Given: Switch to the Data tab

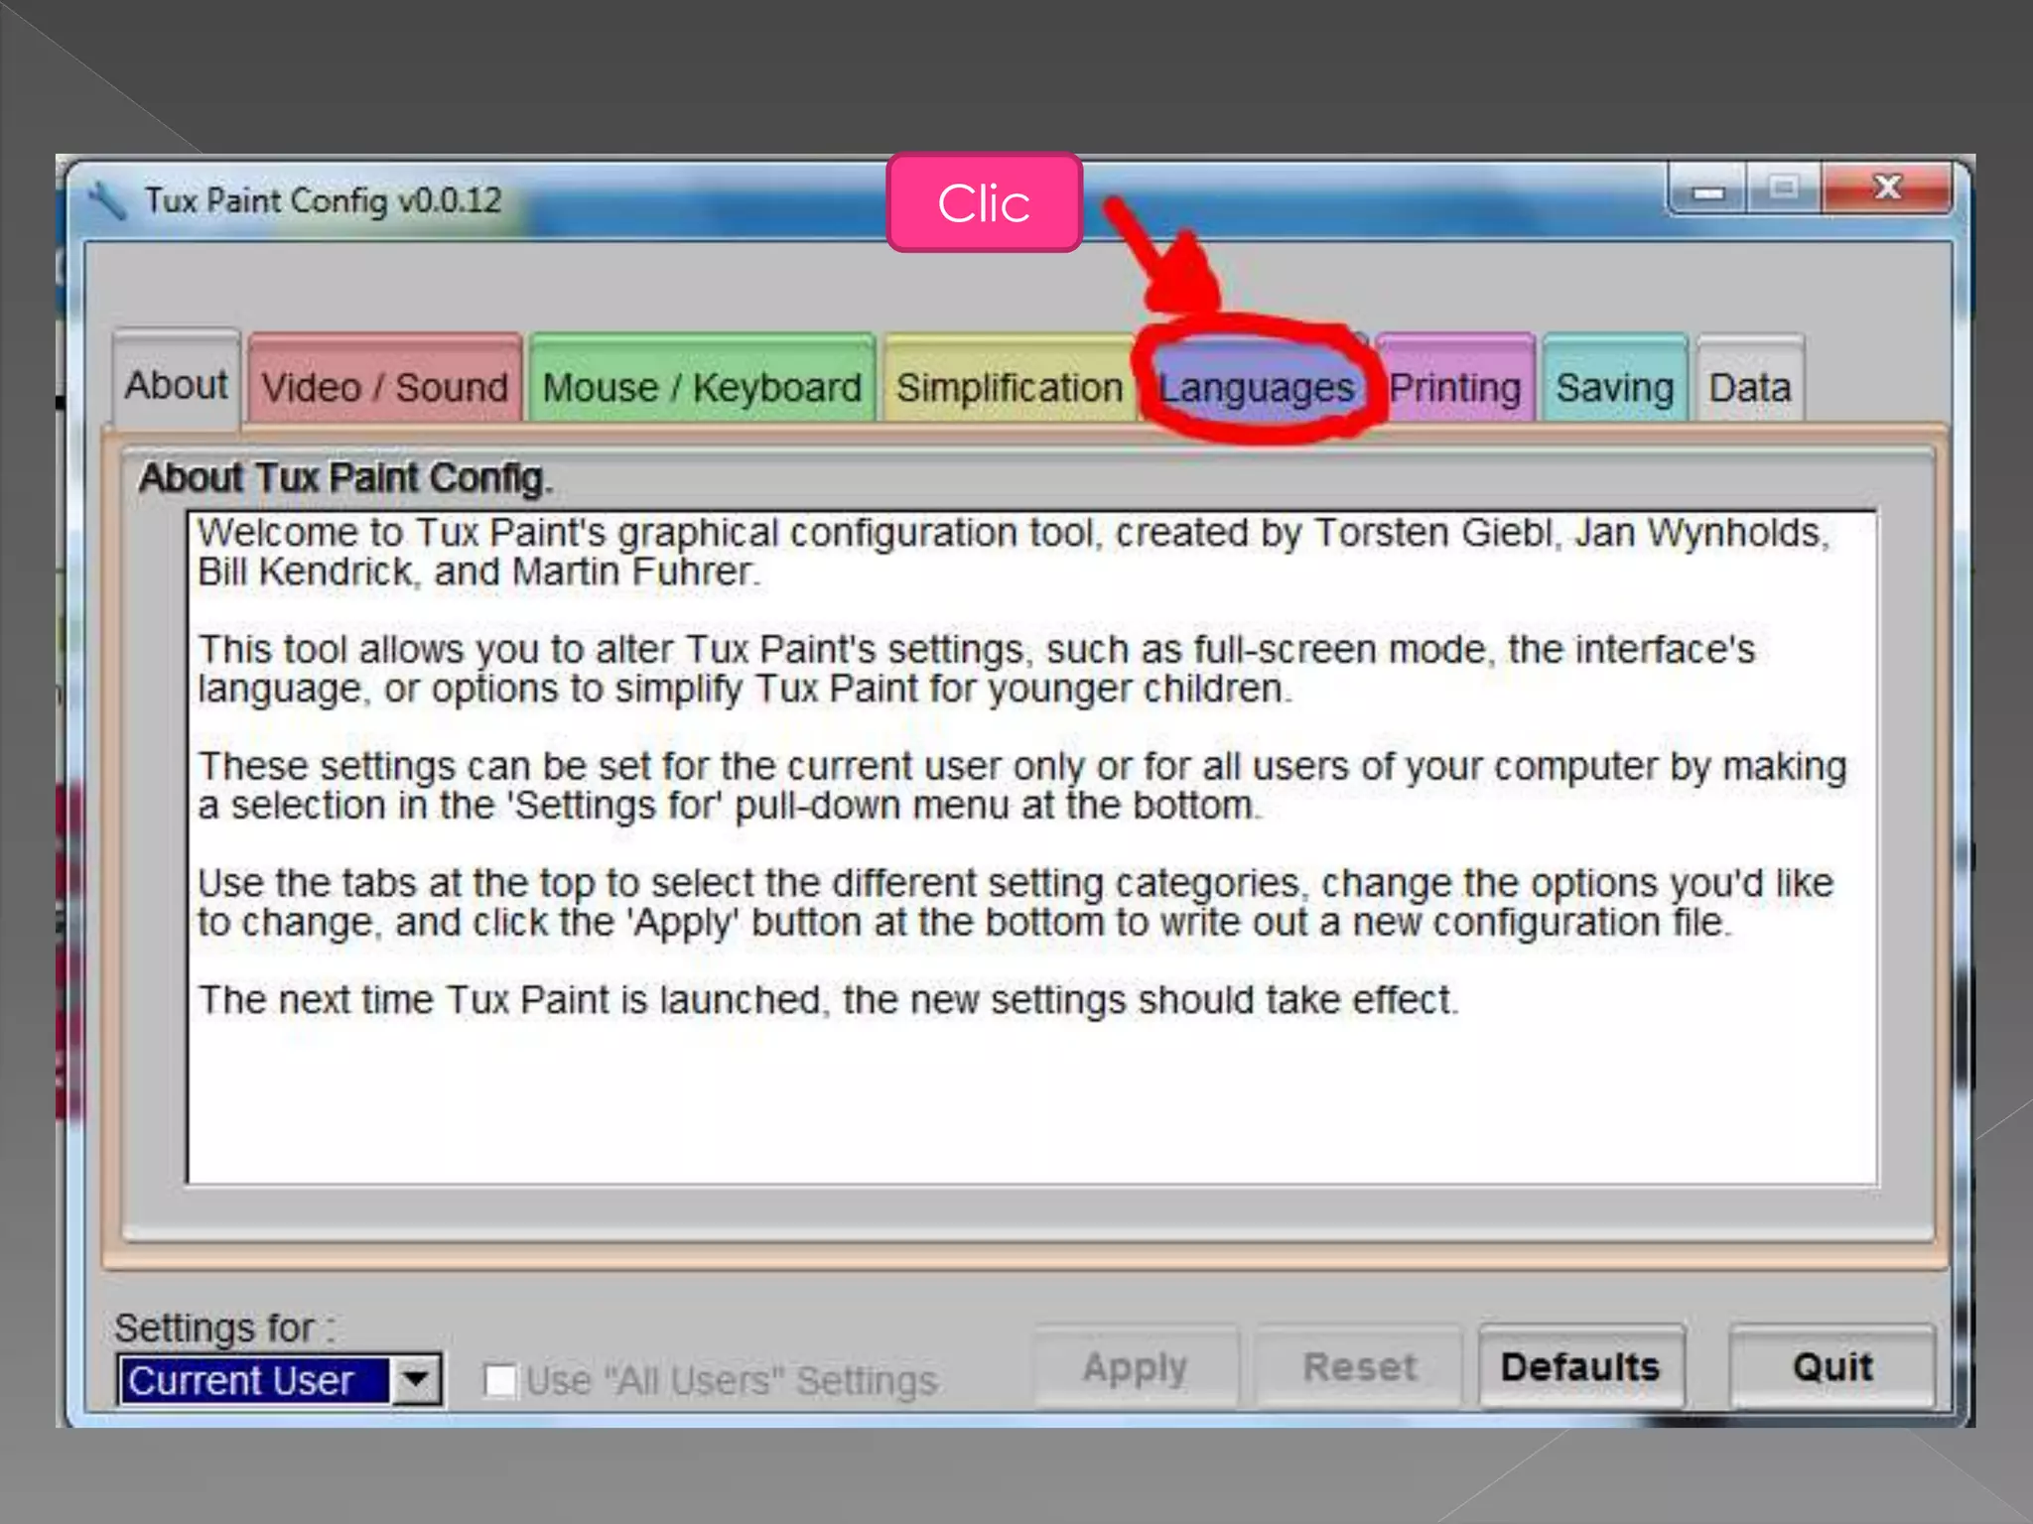Looking at the screenshot, I should [1749, 387].
